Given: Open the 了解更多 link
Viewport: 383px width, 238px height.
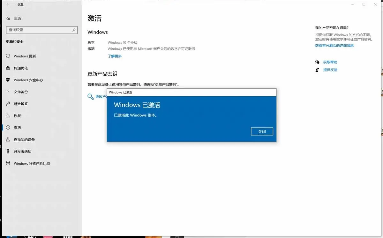Looking at the screenshot, I should 114,56.
